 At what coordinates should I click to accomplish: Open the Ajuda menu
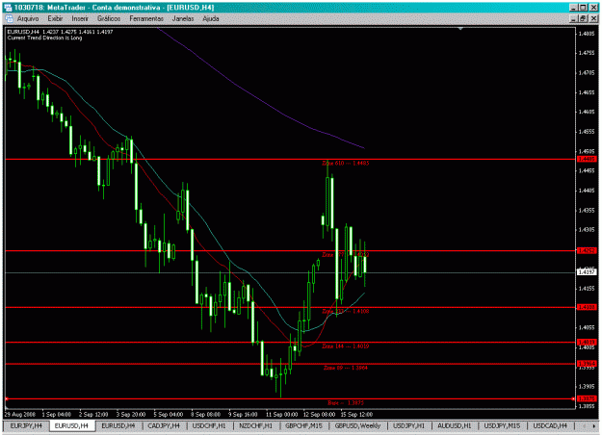[x=210, y=18]
